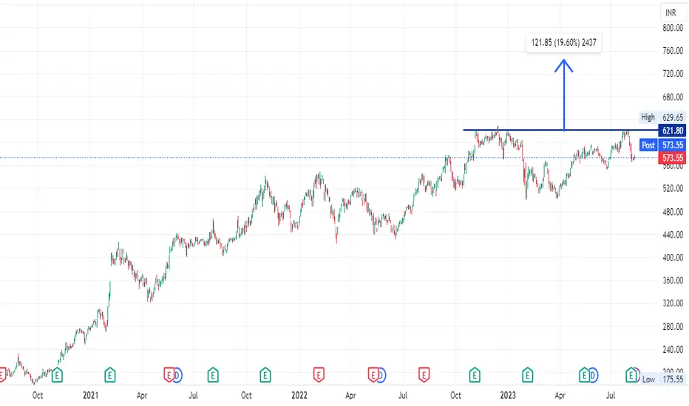The width and height of the screenshot is (689, 406).
Task: Select the 621.80 horizontal line price label
Action: click(672, 131)
